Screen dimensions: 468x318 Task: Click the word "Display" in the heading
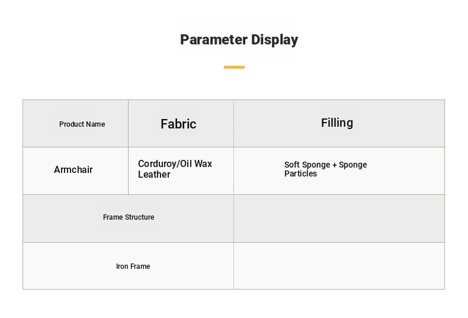274,40
